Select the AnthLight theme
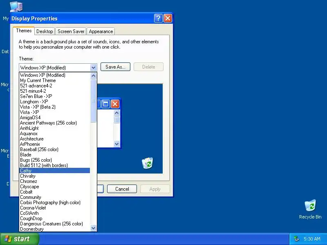327x245 pixels. point(55,128)
